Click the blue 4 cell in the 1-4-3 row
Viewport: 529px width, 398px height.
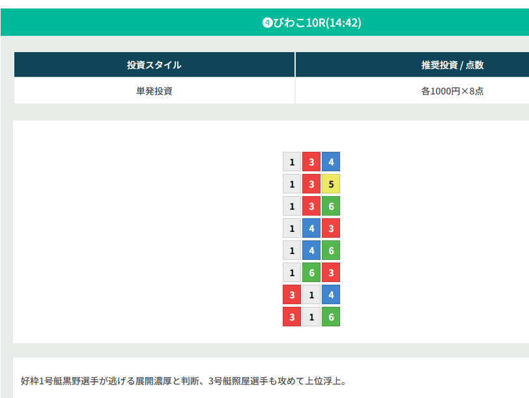(311, 228)
